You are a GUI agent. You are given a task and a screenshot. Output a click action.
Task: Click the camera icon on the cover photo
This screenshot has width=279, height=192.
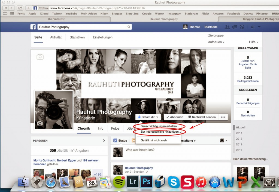click(40, 57)
